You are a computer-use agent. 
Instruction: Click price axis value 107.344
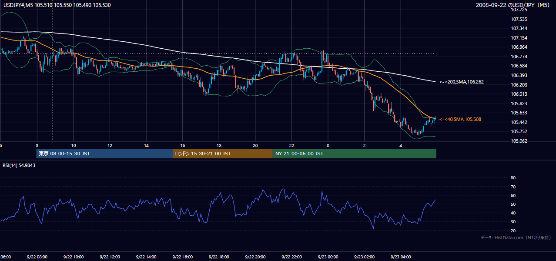click(x=519, y=28)
